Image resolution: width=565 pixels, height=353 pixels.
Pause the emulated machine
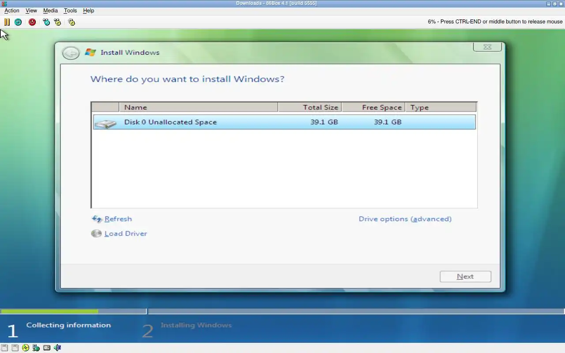(x=7, y=22)
